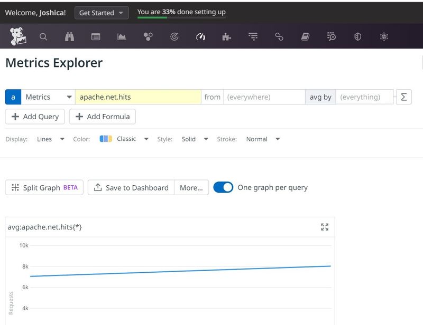Click the Metrics Explorer heading
The height and width of the screenshot is (325, 423).
pyautogui.click(x=54, y=63)
